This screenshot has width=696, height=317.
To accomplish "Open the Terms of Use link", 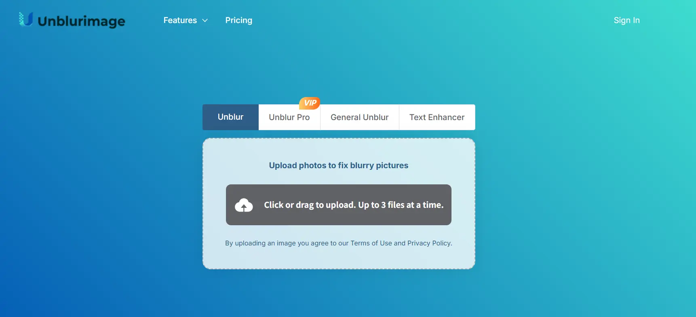I will coord(371,243).
